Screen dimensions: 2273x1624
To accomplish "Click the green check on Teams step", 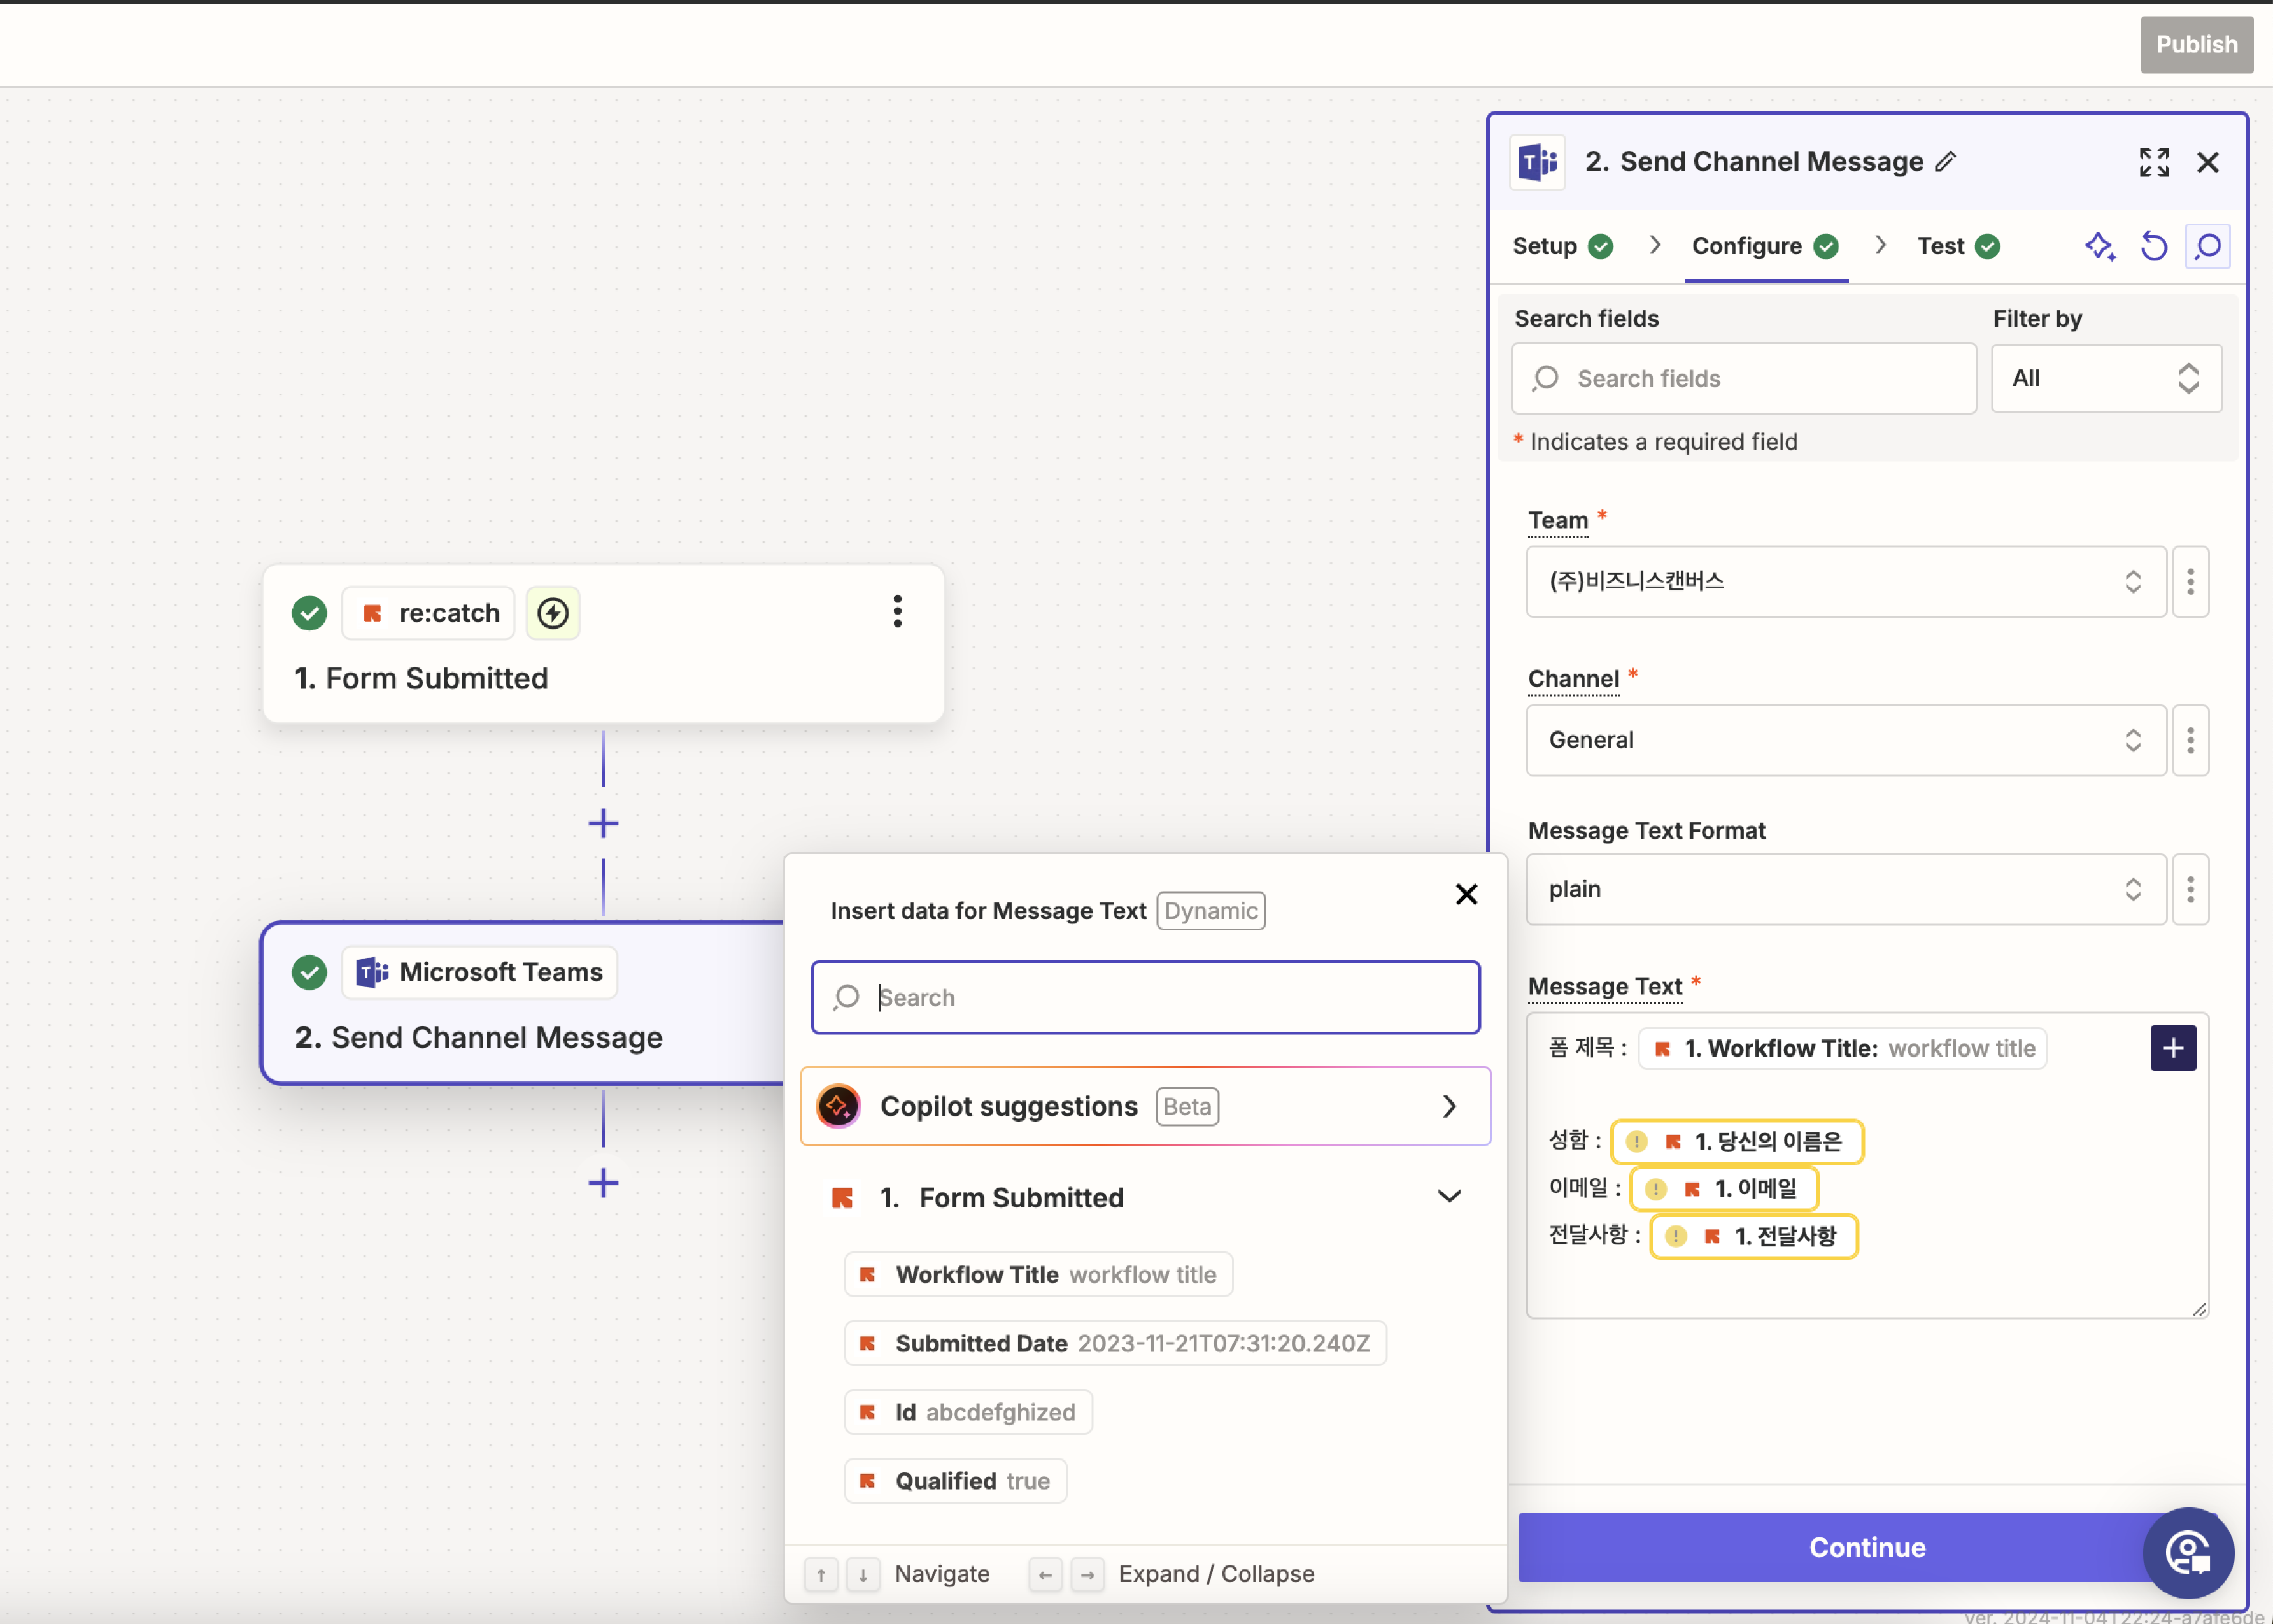I will click(x=309, y=972).
